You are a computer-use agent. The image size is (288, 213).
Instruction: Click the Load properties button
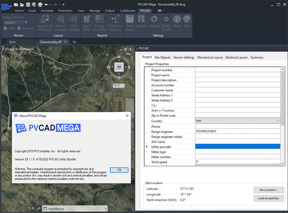[x=269, y=198]
